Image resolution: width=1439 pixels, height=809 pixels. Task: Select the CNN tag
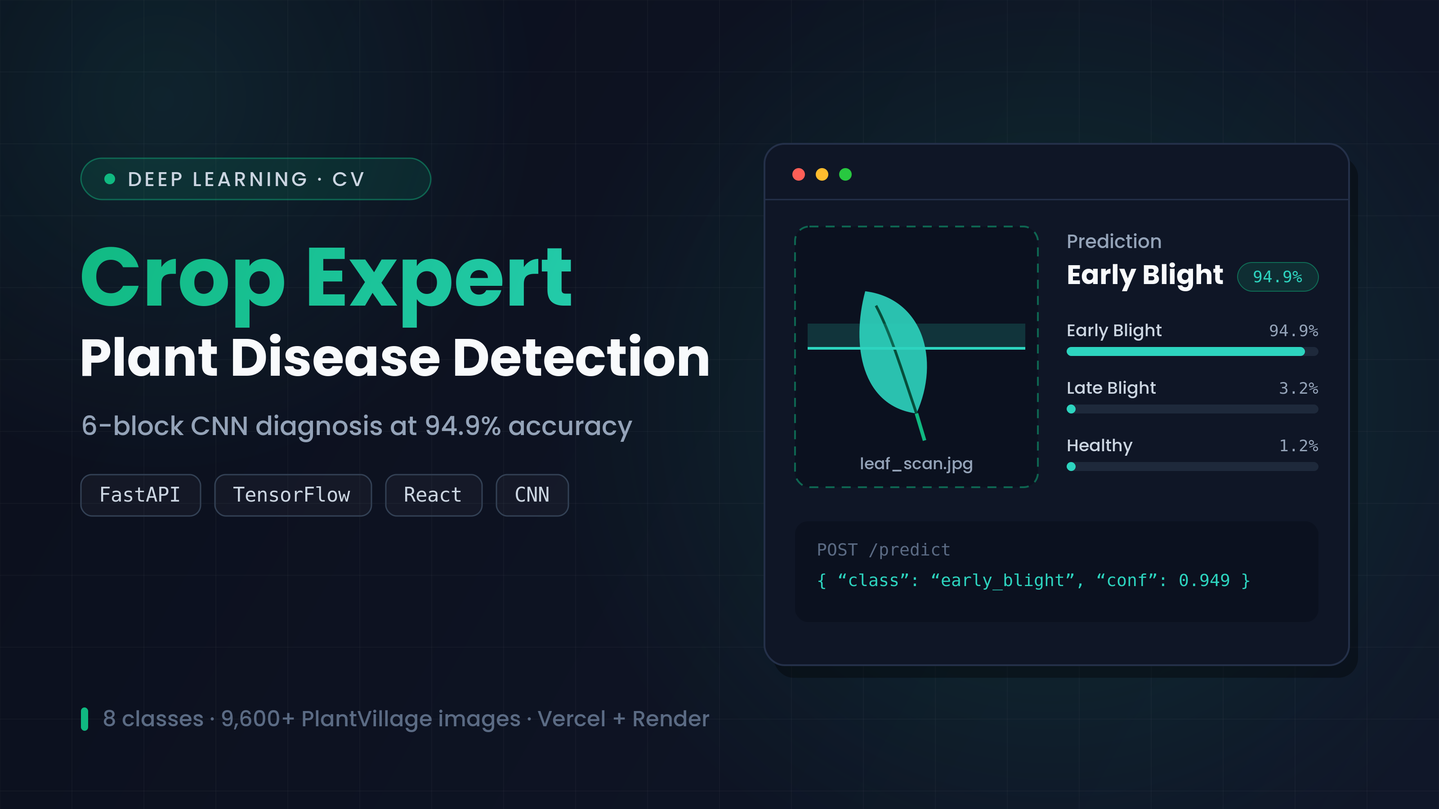(x=532, y=495)
